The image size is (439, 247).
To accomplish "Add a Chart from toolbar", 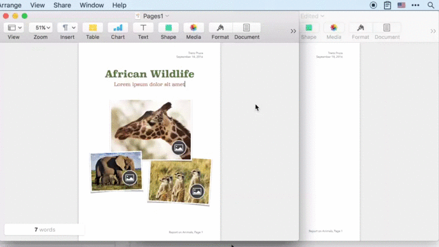I will pos(118,27).
